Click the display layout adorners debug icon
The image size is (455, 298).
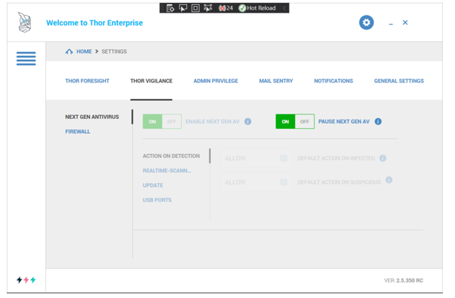tap(195, 8)
